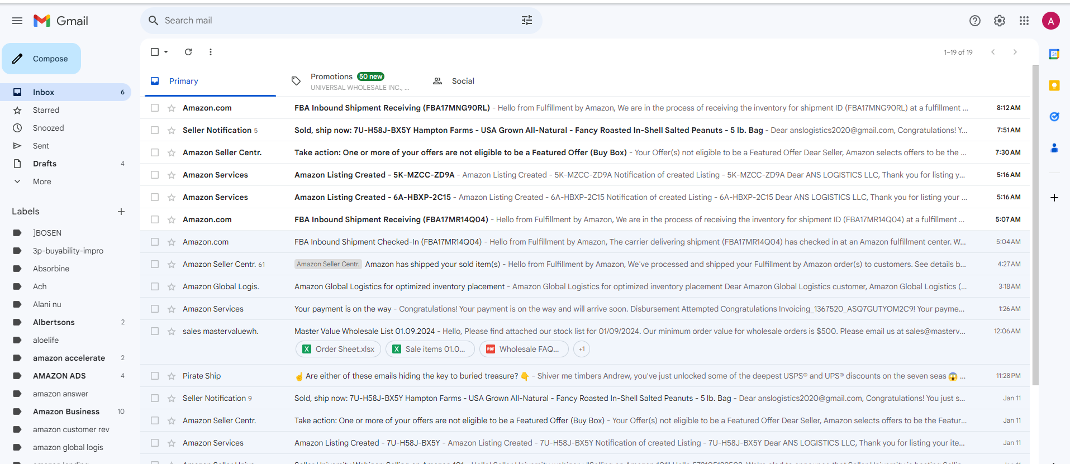This screenshot has width=1070, height=464.
Task: Open the Starred folder
Action: coord(65,110)
